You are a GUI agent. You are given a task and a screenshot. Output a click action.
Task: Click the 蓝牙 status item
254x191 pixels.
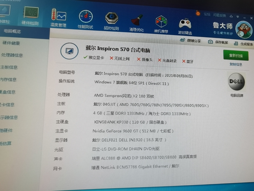tap(188, 61)
